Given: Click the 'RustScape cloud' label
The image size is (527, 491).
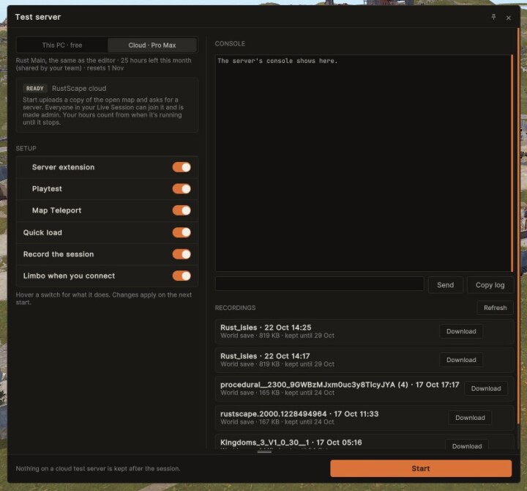Looking at the screenshot, I should pyautogui.click(x=79, y=89).
